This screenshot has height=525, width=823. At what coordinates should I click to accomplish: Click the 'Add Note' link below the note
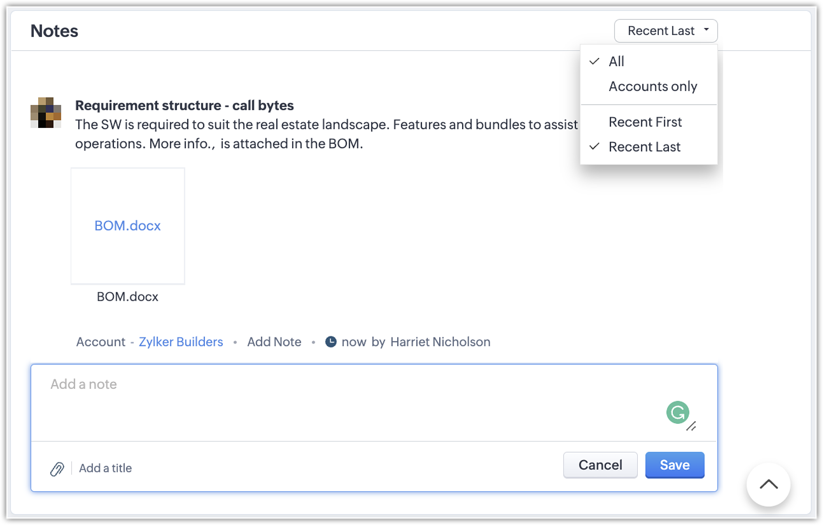tap(274, 342)
